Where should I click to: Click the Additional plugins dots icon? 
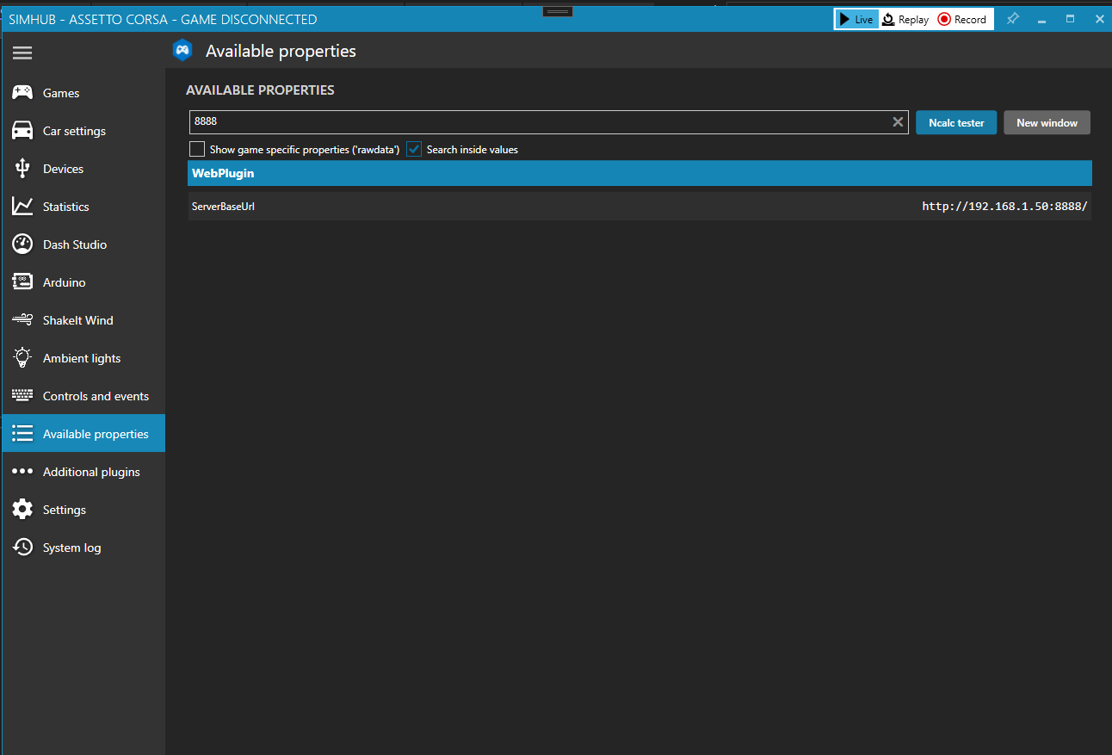tap(22, 472)
